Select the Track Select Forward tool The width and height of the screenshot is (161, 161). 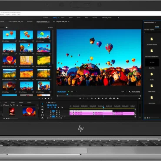[42, 107]
